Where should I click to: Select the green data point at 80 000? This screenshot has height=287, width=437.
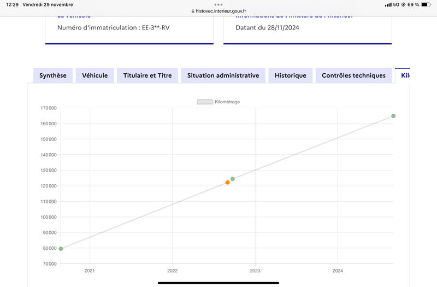pyautogui.click(x=61, y=249)
